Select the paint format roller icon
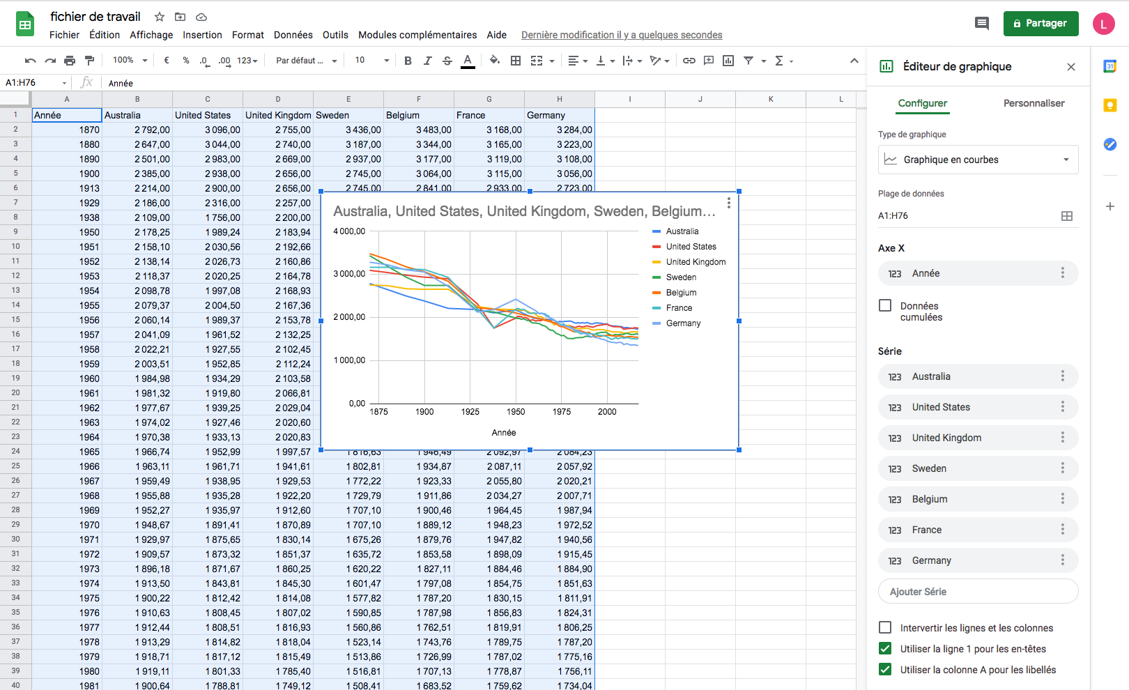 [89, 61]
